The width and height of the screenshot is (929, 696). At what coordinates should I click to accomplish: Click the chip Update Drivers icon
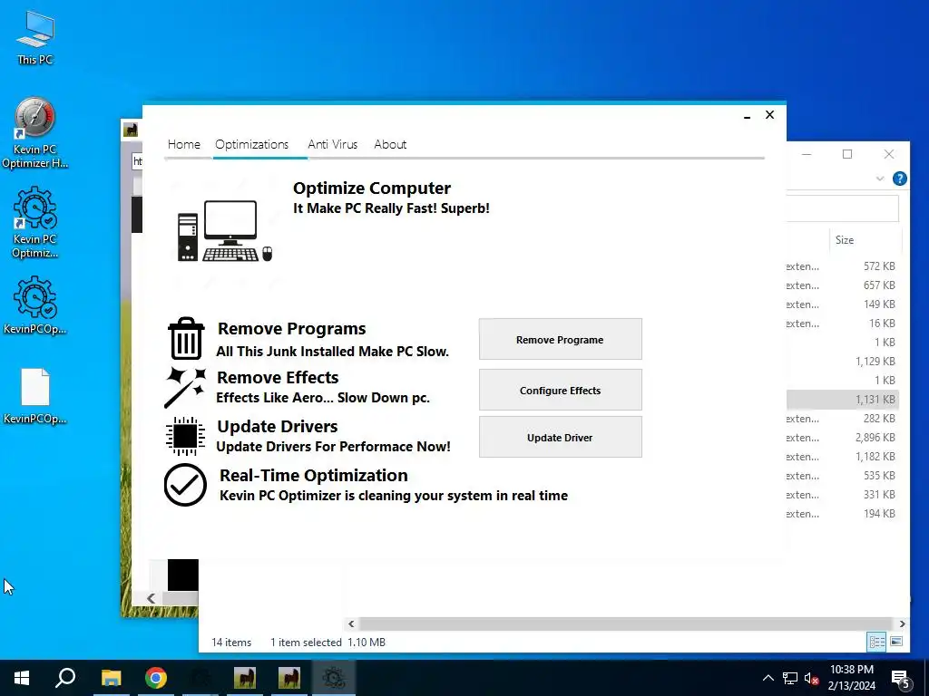click(x=185, y=436)
